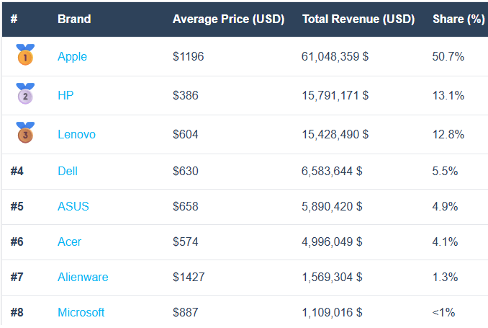Sort by the Brand column header
Viewport: 488px width, 328px height.
coord(74,19)
